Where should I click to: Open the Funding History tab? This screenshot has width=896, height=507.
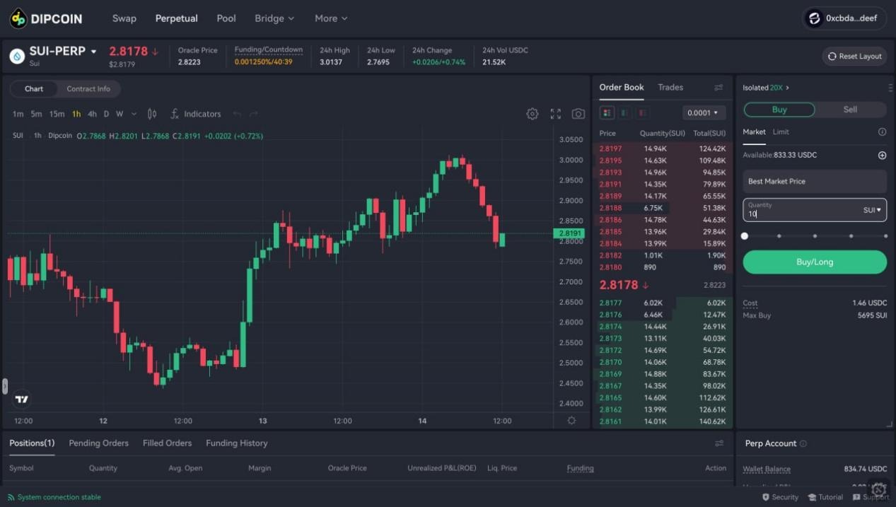click(x=236, y=443)
